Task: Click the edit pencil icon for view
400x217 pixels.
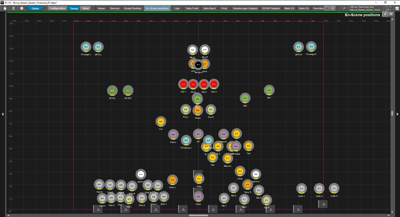Action: [385, 14]
